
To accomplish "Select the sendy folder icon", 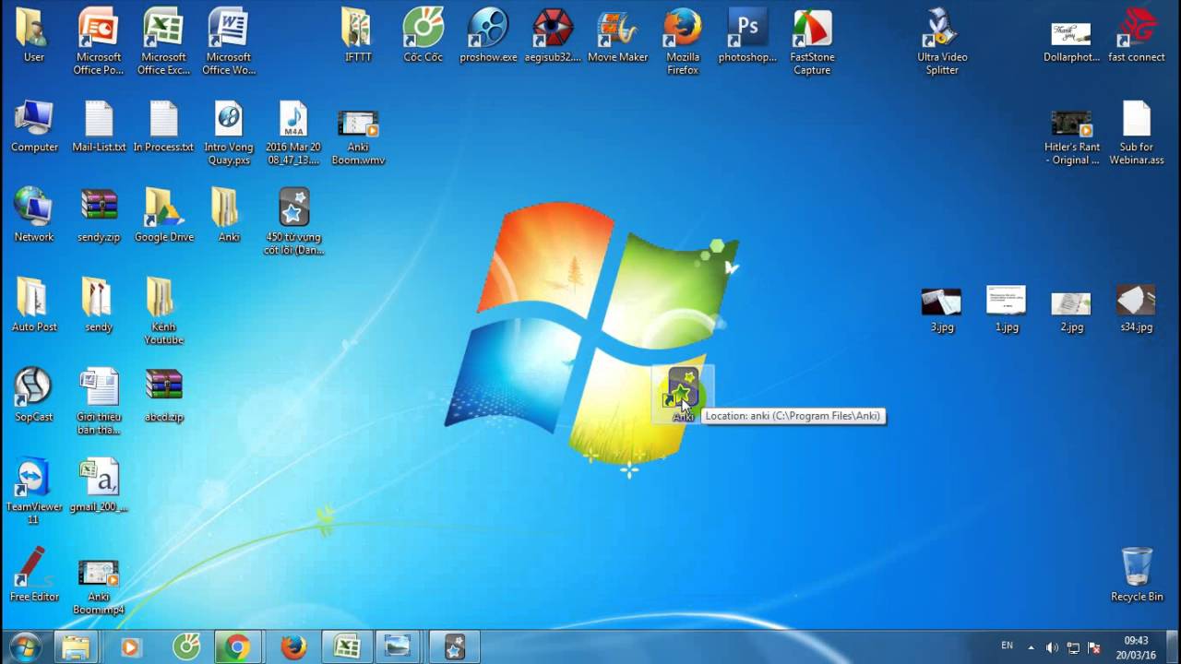I will pyautogui.click(x=99, y=305).
